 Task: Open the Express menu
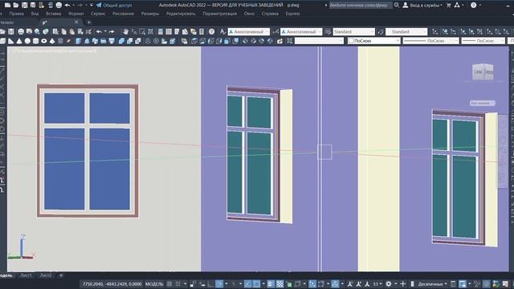coord(292,14)
